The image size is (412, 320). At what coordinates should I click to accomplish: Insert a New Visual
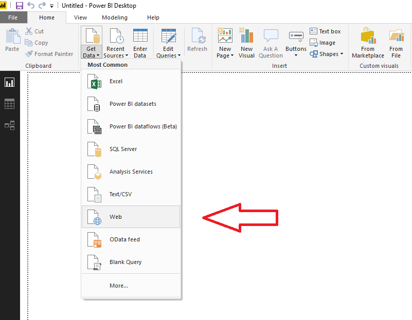point(246,44)
